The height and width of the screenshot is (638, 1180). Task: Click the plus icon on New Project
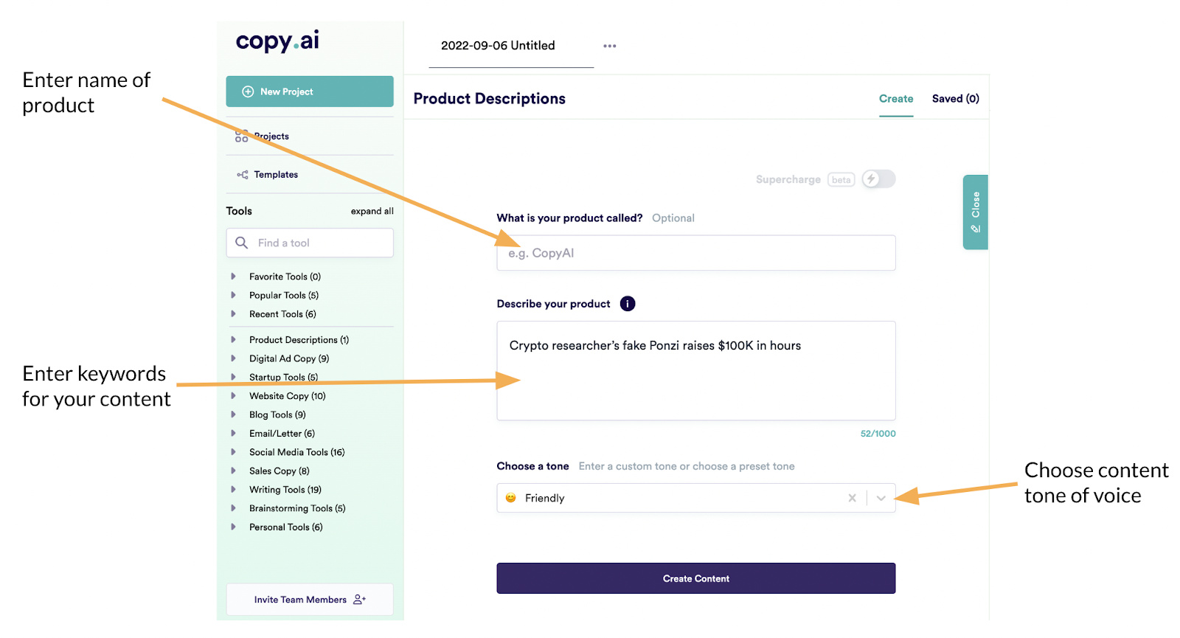(x=248, y=91)
